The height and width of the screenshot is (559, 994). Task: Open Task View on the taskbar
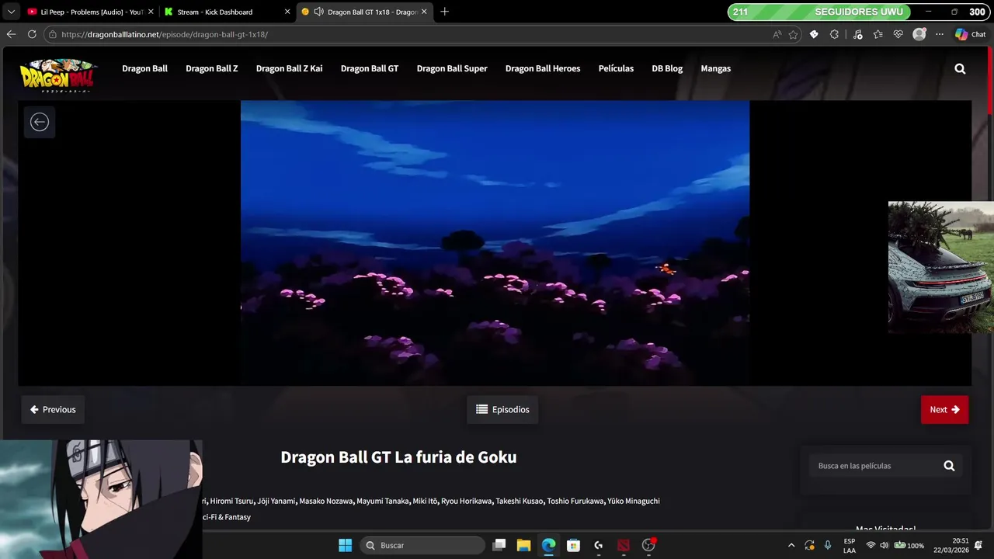[499, 545]
